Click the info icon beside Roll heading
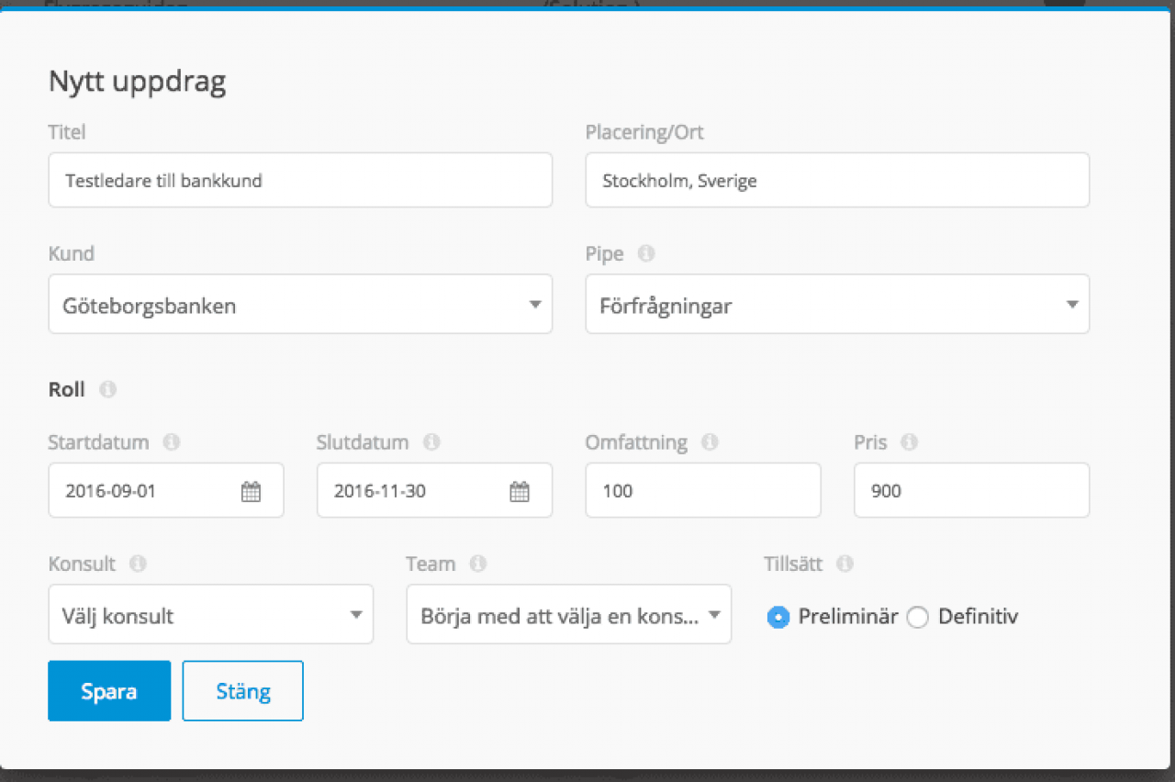This screenshot has width=1175, height=782. 107,389
